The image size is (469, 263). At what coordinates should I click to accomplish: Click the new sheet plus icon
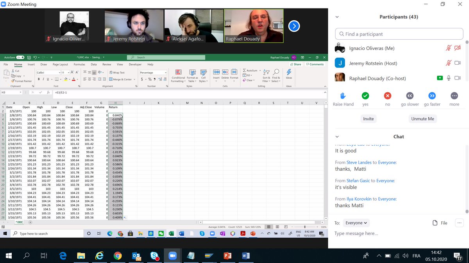(x=30, y=222)
